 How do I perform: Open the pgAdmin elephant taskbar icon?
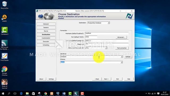click(58, 94)
